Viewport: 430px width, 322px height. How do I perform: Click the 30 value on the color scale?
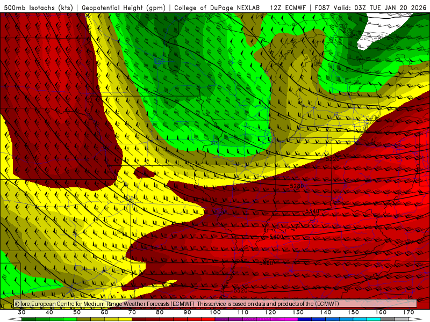[21, 312]
